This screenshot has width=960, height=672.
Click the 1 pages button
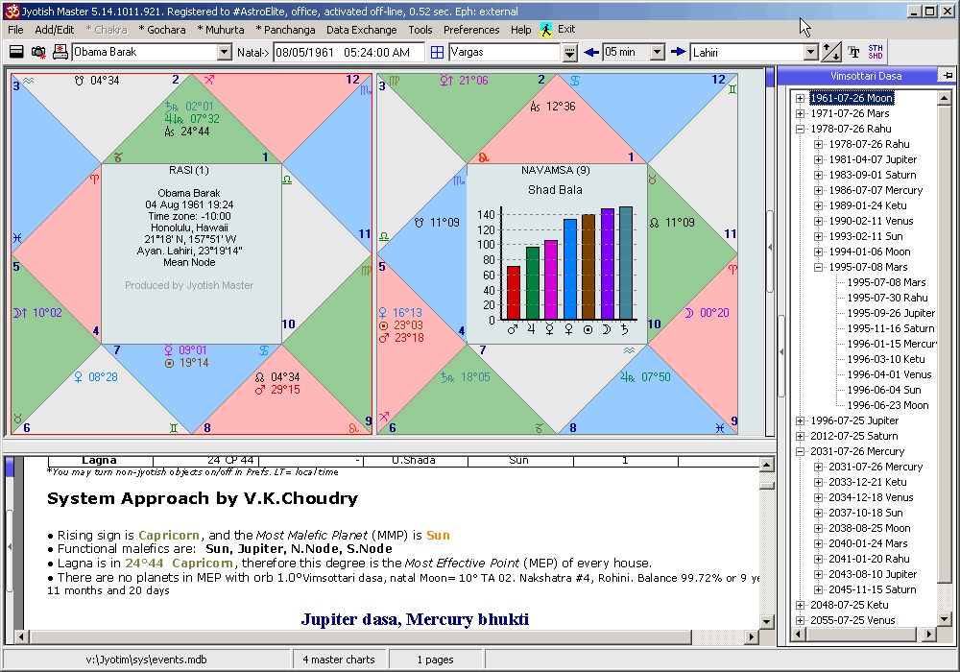(435, 659)
